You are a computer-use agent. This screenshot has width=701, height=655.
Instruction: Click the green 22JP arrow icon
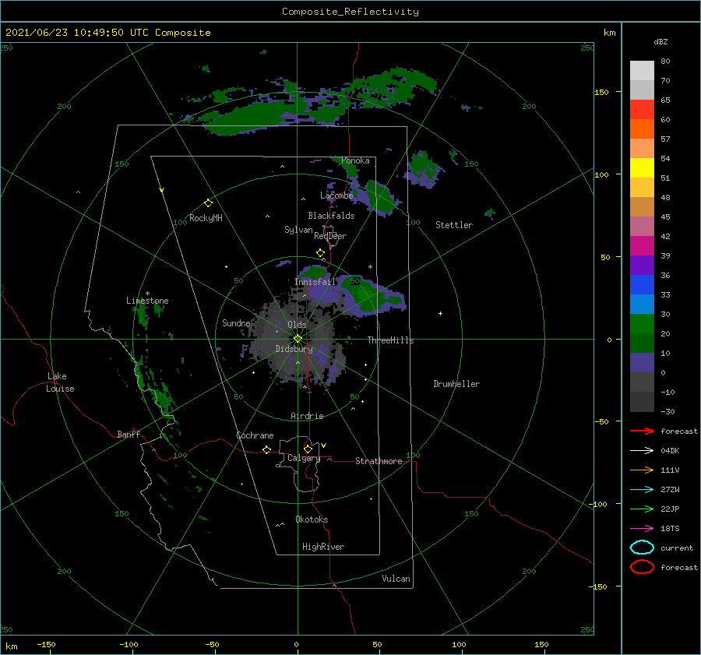[642, 509]
